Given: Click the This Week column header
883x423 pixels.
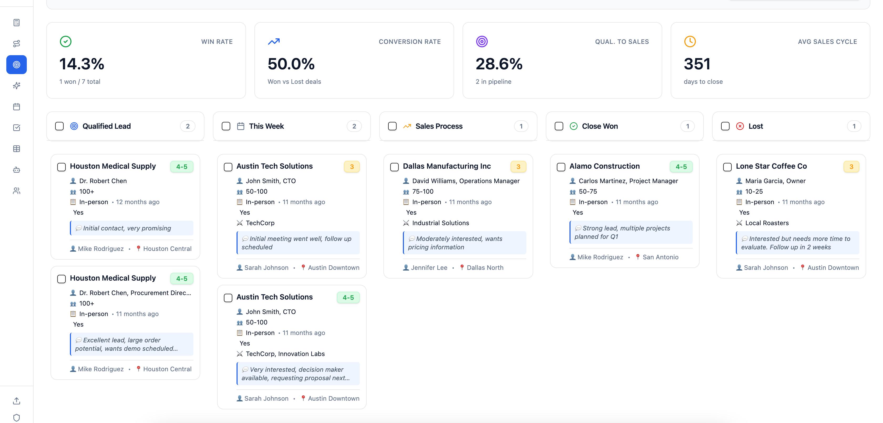Looking at the screenshot, I should pyautogui.click(x=266, y=126).
